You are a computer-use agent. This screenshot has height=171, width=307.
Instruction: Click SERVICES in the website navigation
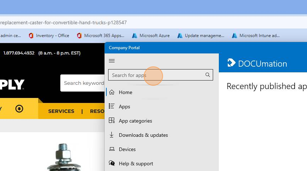click(x=61, y=111)
